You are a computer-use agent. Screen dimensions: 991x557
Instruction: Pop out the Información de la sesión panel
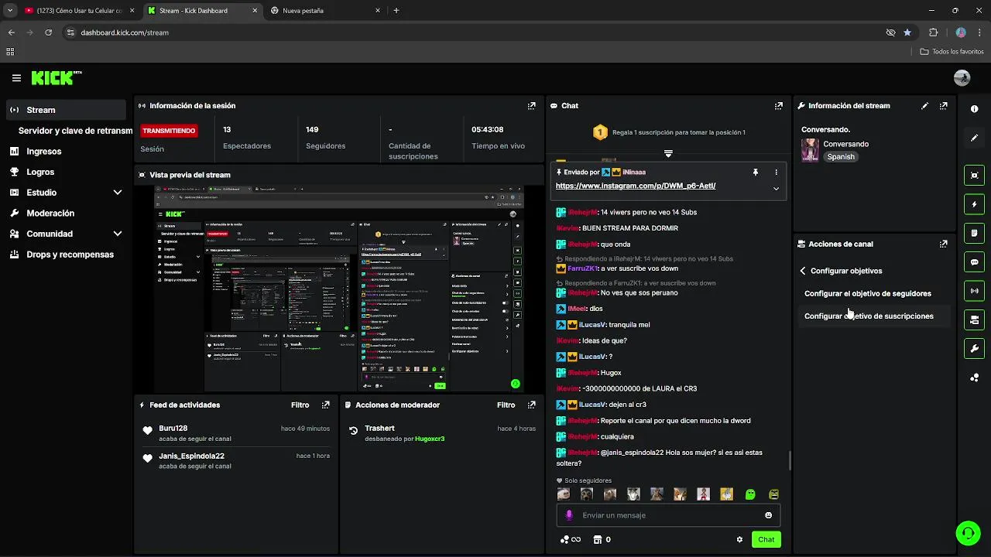point(532,106)
